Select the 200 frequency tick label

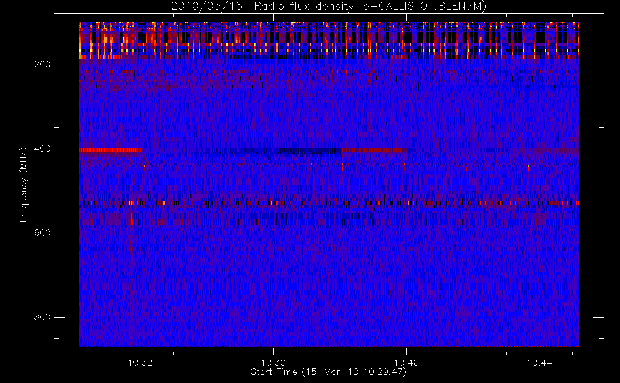click(x=42, y=64)
